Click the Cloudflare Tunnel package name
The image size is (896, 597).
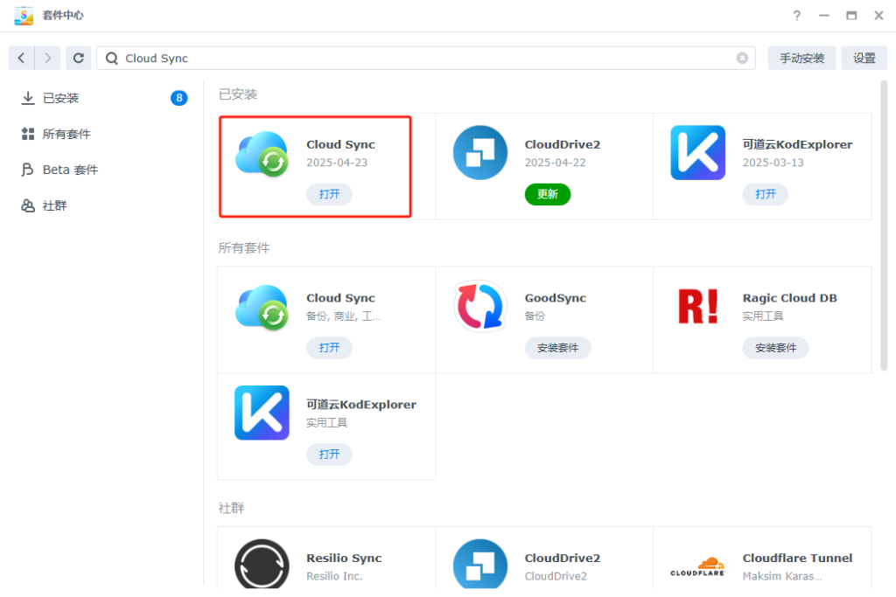[797, 559]
